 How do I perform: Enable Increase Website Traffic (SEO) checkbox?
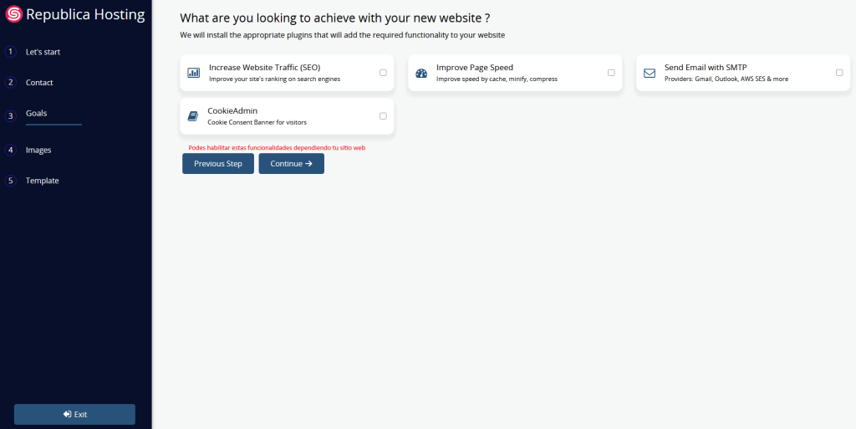pos(383,73)
